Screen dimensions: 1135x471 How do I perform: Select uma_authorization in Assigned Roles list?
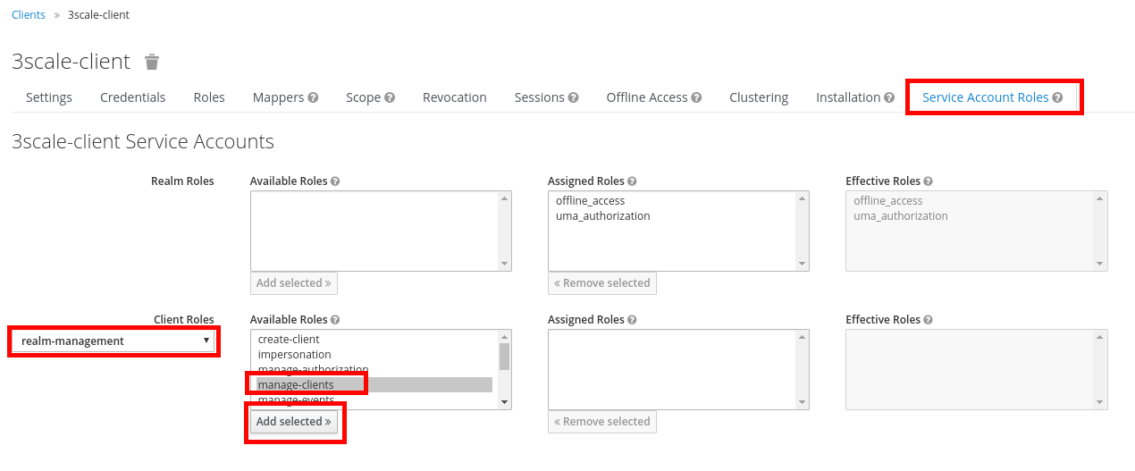click(x=602, y=216)
